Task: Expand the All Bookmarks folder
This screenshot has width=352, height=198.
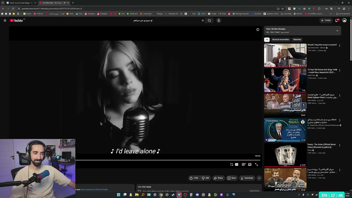Action: pyautogui.click(x=343, y=14)
